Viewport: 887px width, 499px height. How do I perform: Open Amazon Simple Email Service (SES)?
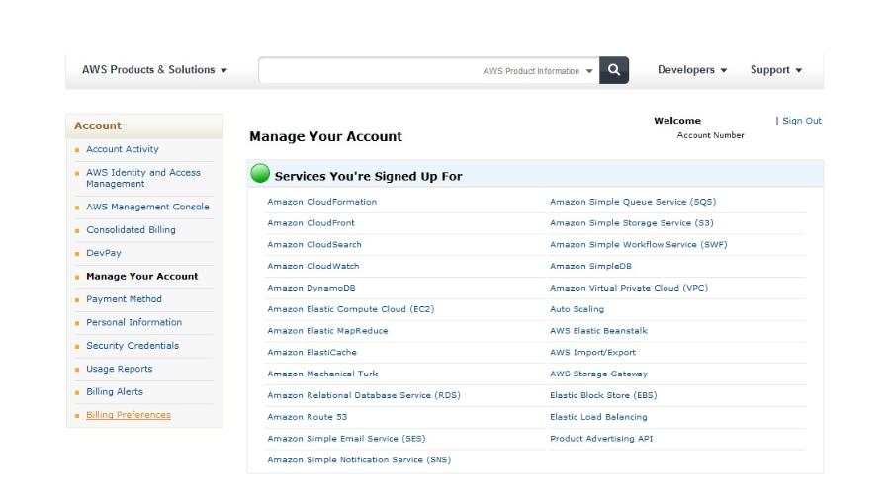[346, 439]
